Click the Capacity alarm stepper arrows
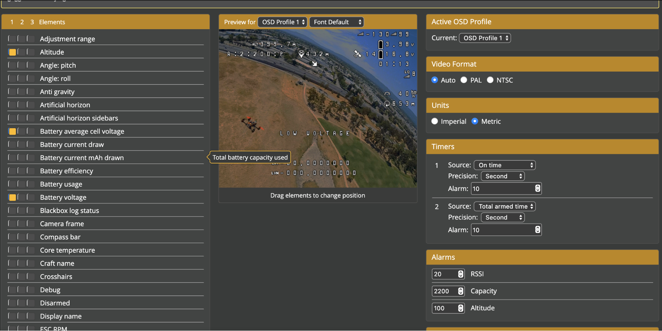The image size is (662, 331). [x=461, y=291]
